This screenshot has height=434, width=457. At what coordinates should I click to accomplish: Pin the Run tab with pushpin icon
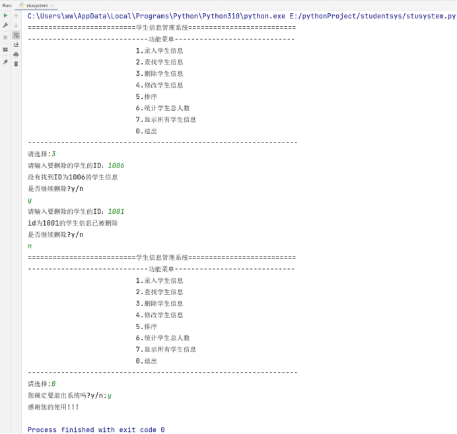point(5,62)
